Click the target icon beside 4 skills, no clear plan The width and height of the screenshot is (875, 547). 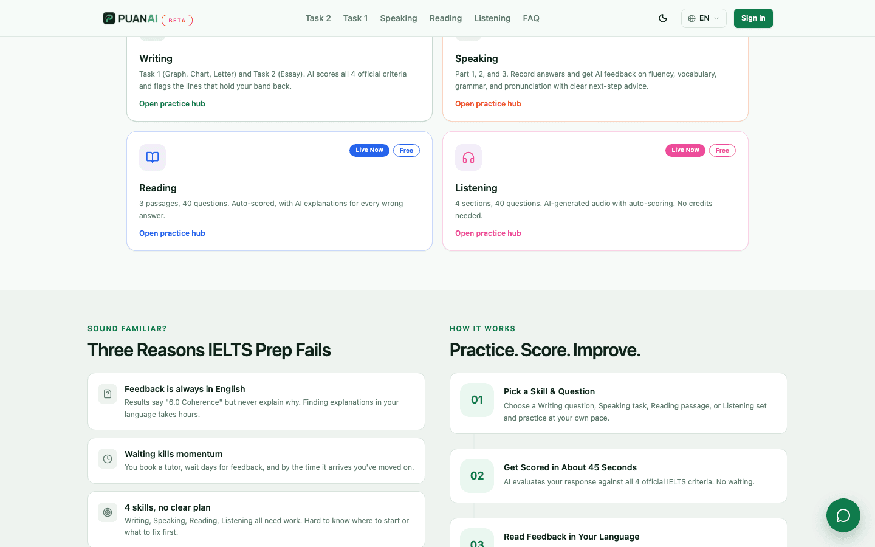click(x=108, y=512)
